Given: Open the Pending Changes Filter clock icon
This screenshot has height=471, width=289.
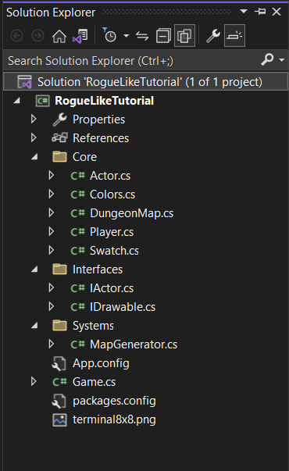Looking at the screenshot, I should click(x=109, y=36).
